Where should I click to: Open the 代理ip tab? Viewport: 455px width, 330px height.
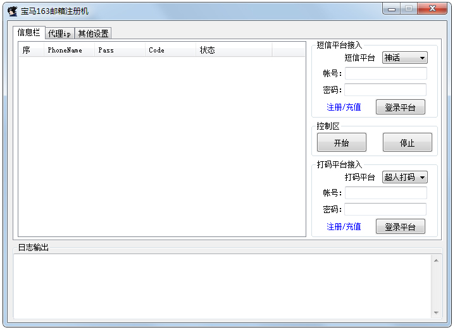[x=59, y=34]
